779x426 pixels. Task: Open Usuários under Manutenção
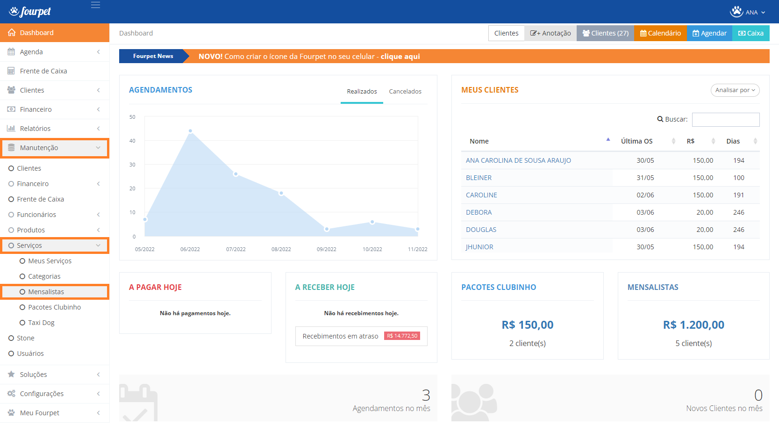point(26,354)
